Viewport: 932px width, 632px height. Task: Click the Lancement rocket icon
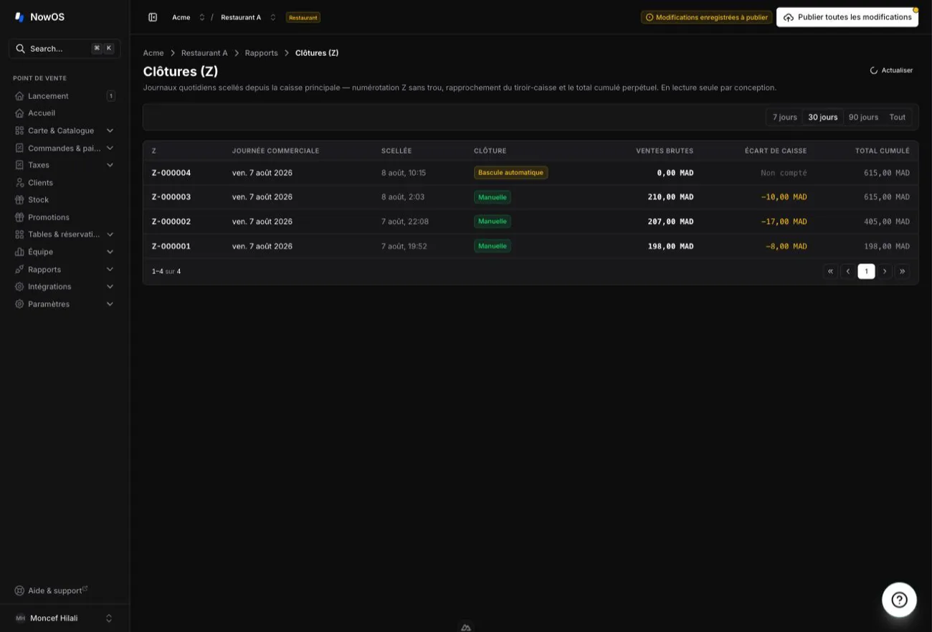tap(19, 96)
